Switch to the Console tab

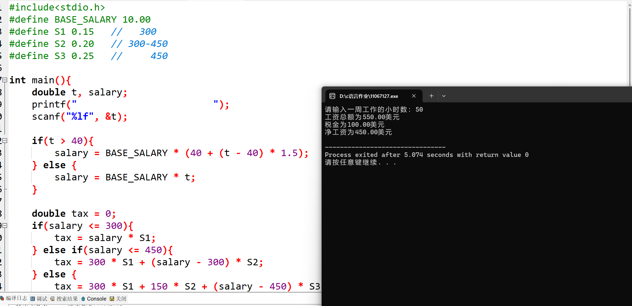point(94,299)
